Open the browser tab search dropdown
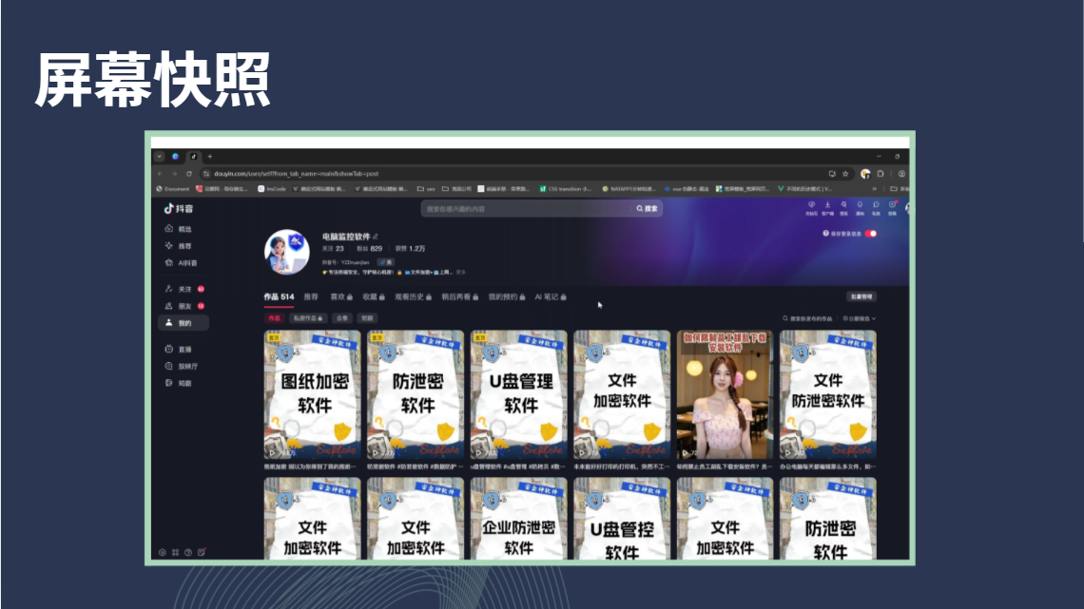1084x609 pixels. click(159, 157)
